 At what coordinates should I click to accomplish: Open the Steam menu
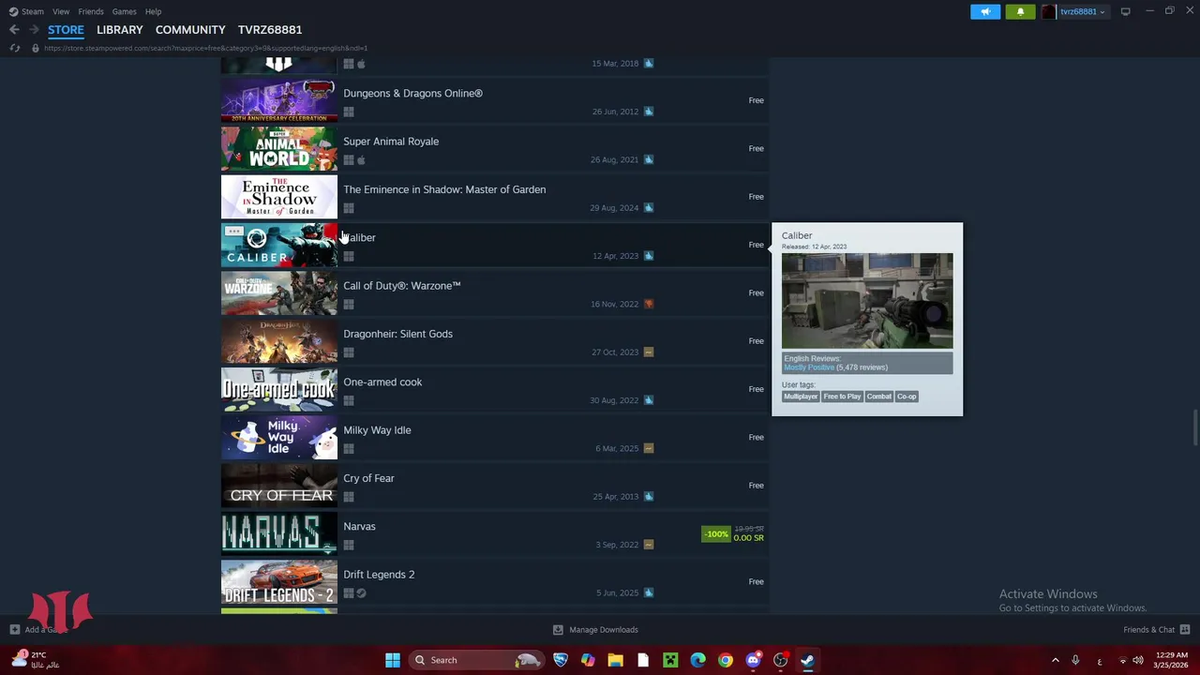click(x=33, y=11)
